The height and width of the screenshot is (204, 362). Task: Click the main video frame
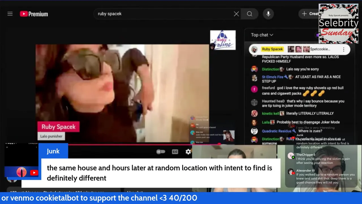click(x=122, y=93)
